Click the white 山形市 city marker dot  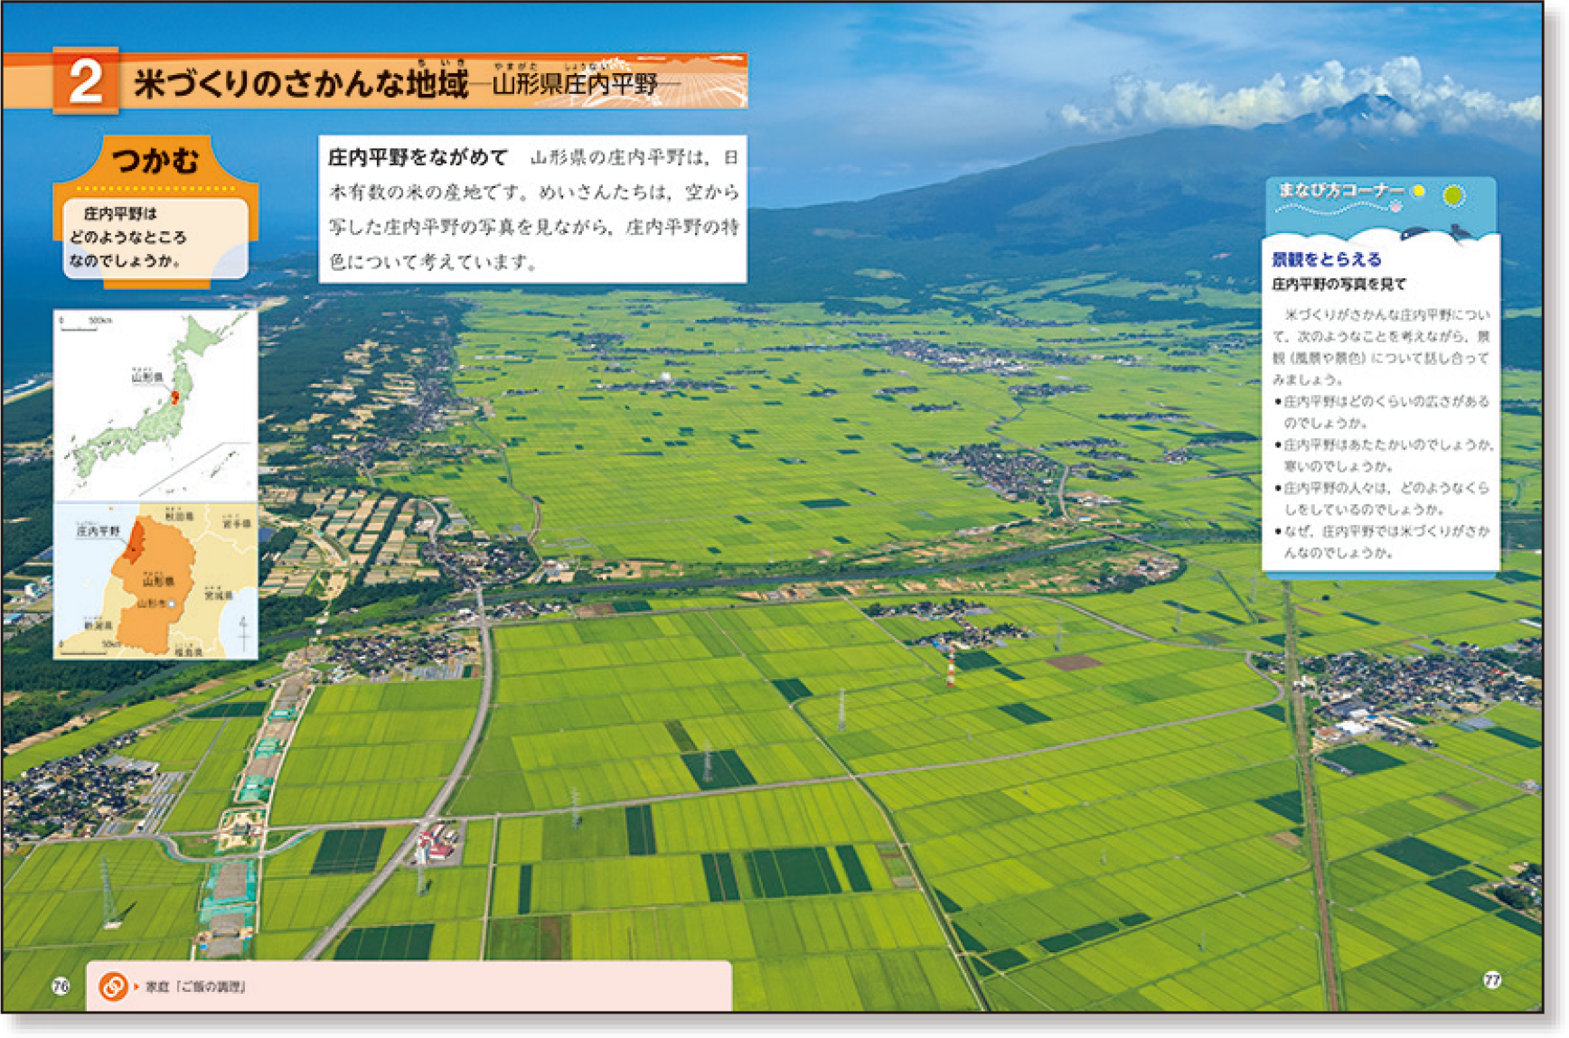click(x=171, y=603)
